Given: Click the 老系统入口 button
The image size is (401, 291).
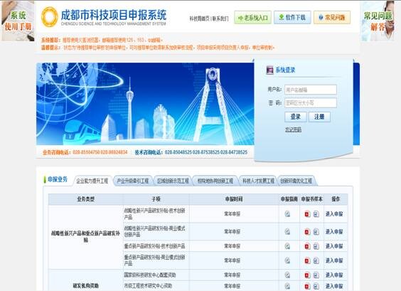Looking at the screenshot, I should pyautogui.click(x=252, y=18).
